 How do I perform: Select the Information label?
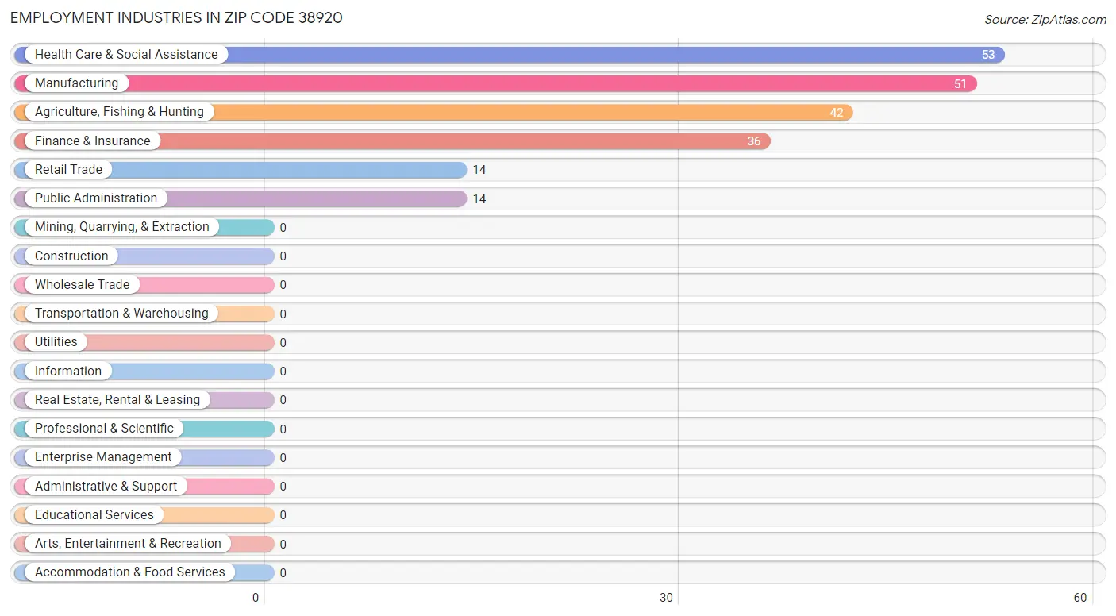68,372
